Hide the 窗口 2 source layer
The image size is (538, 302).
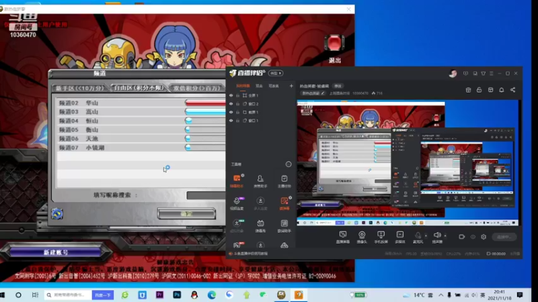(x=231, y=104)
